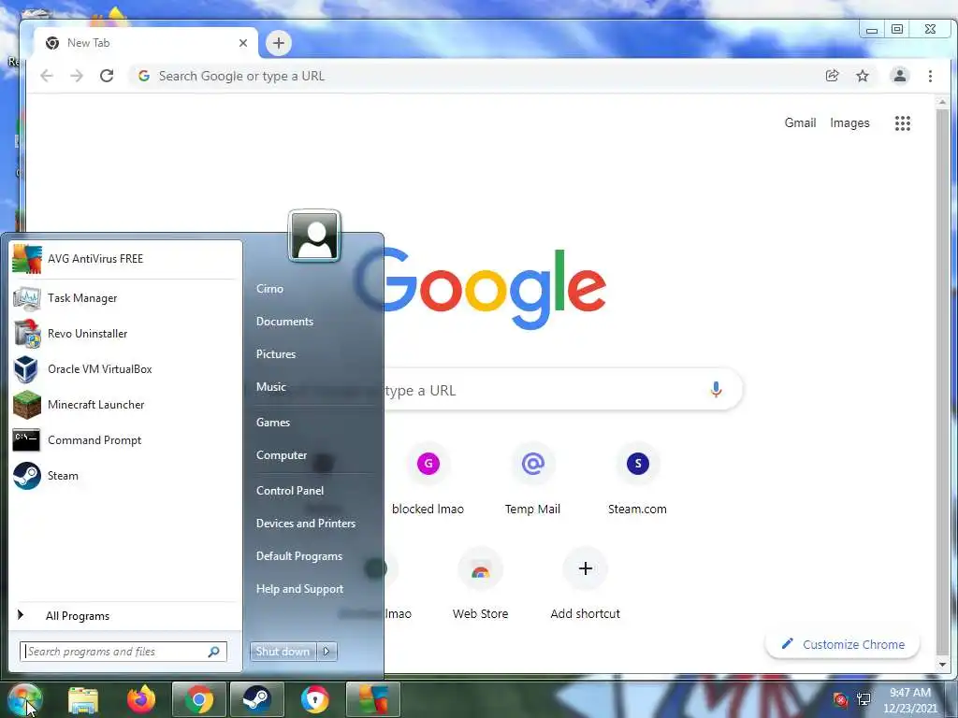This screenshot has height=718, width=958.
Task: Open Chrome's three-dot menu
Action: (x=930, y=76)
